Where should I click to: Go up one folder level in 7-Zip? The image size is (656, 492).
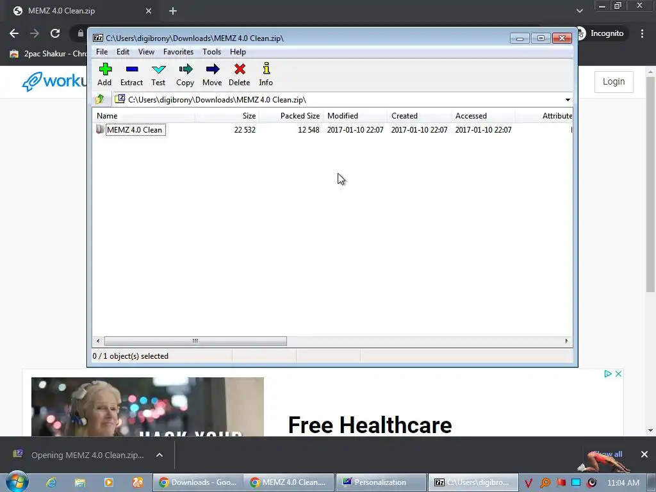[100, 99]
